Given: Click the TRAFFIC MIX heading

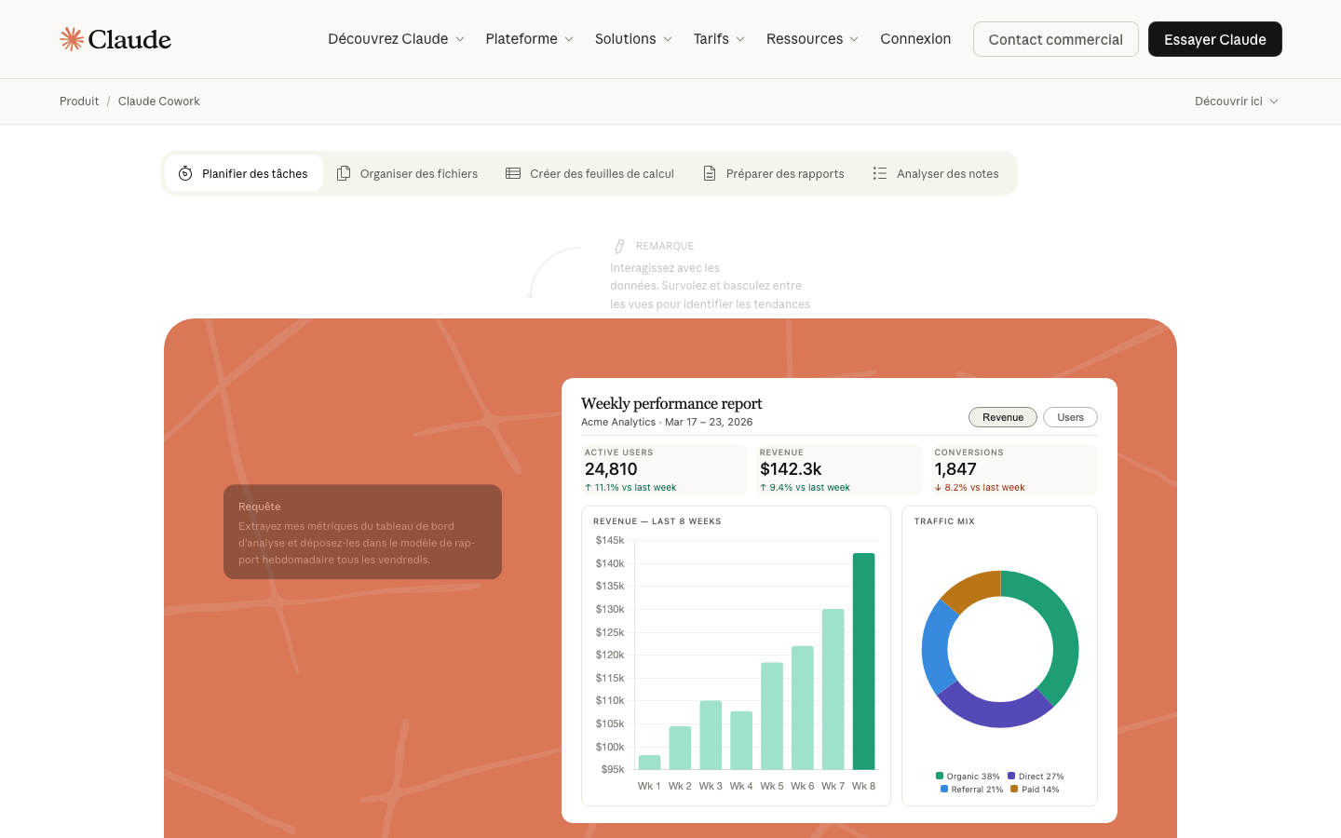Looking at the screenshot, I should click(x=944, y=521).
